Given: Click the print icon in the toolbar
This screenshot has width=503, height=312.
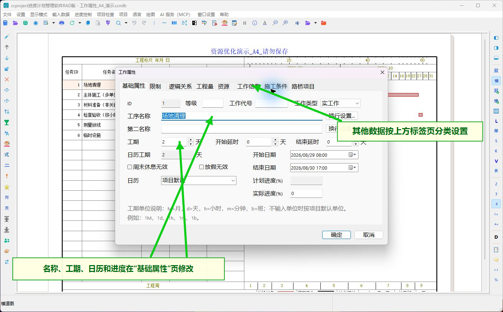Looking at the screenshot, I should 62,23.
